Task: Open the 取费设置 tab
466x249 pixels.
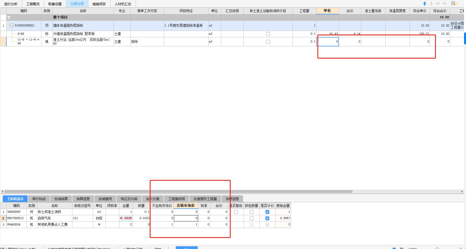Action: (x=55, y=4)
